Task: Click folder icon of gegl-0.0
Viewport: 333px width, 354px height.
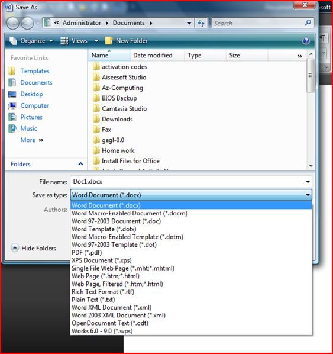Action: (96, 140)
